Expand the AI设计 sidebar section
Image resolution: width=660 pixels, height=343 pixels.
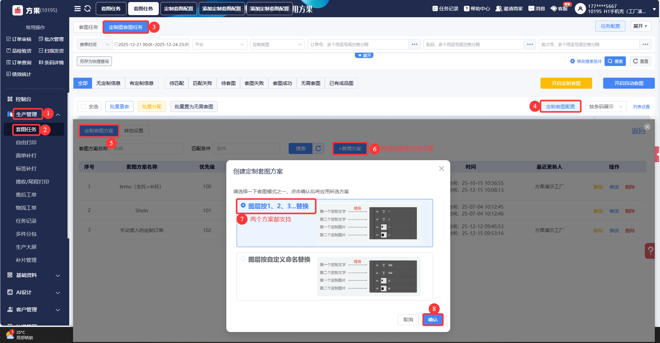(x=58, y=292)
